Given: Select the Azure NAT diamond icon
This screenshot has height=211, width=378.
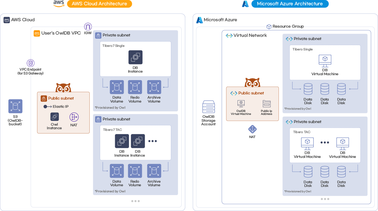Looking at the screenshot, I should coord(252,129).
